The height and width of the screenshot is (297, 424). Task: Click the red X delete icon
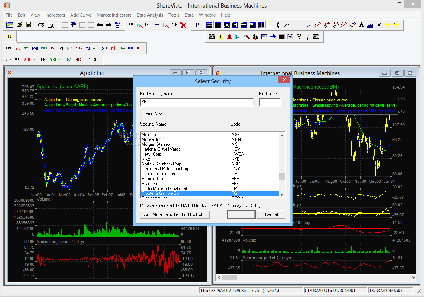(183, 25)
